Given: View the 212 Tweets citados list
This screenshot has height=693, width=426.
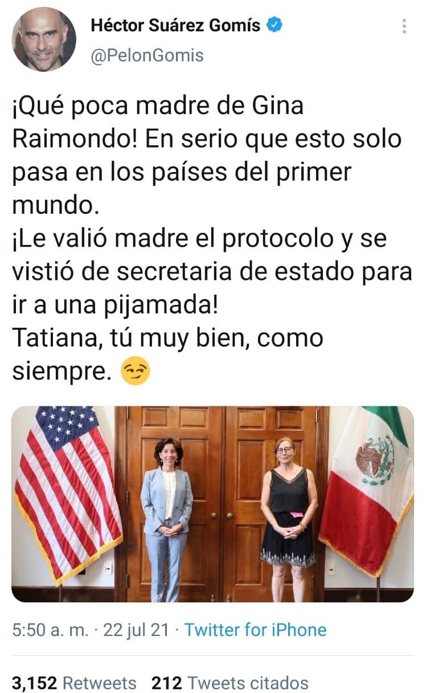Looking at the screenshot, I should point(230,683).
